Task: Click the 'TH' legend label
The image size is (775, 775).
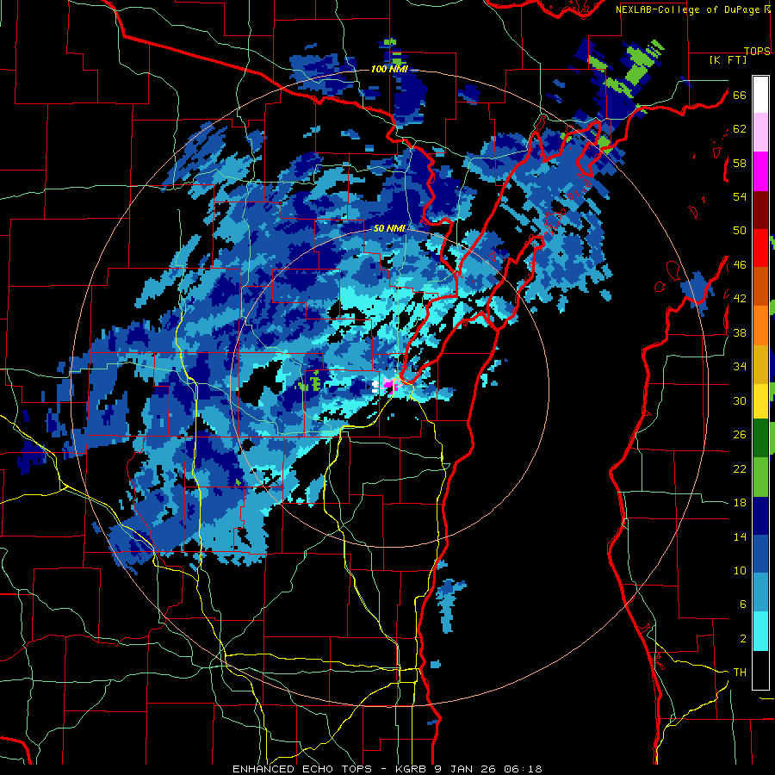Action: pos(740,672)
